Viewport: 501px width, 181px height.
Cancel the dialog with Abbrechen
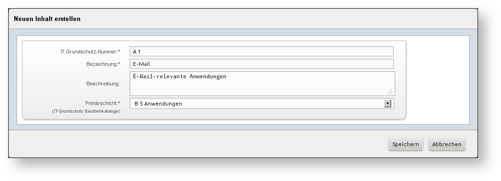(x=447, y=144)
